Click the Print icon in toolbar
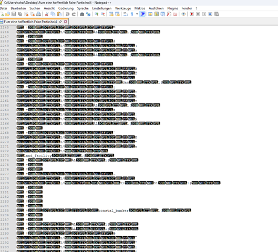 click(38, 14)
